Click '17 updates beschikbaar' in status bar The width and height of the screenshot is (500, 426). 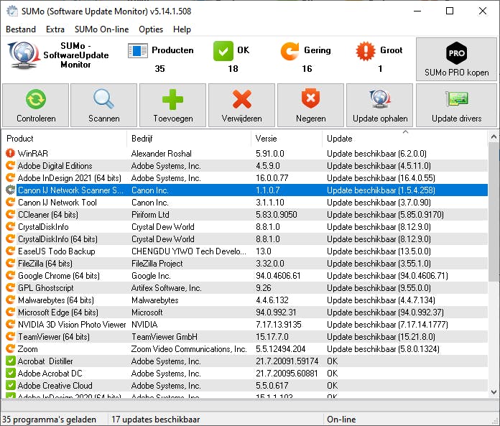pos(156,419)
